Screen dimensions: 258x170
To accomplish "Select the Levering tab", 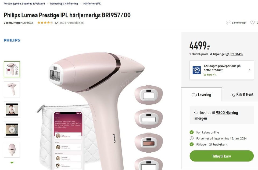I will [202, 95].
